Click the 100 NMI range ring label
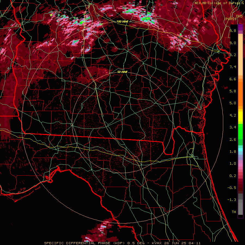 coord(122,22)
